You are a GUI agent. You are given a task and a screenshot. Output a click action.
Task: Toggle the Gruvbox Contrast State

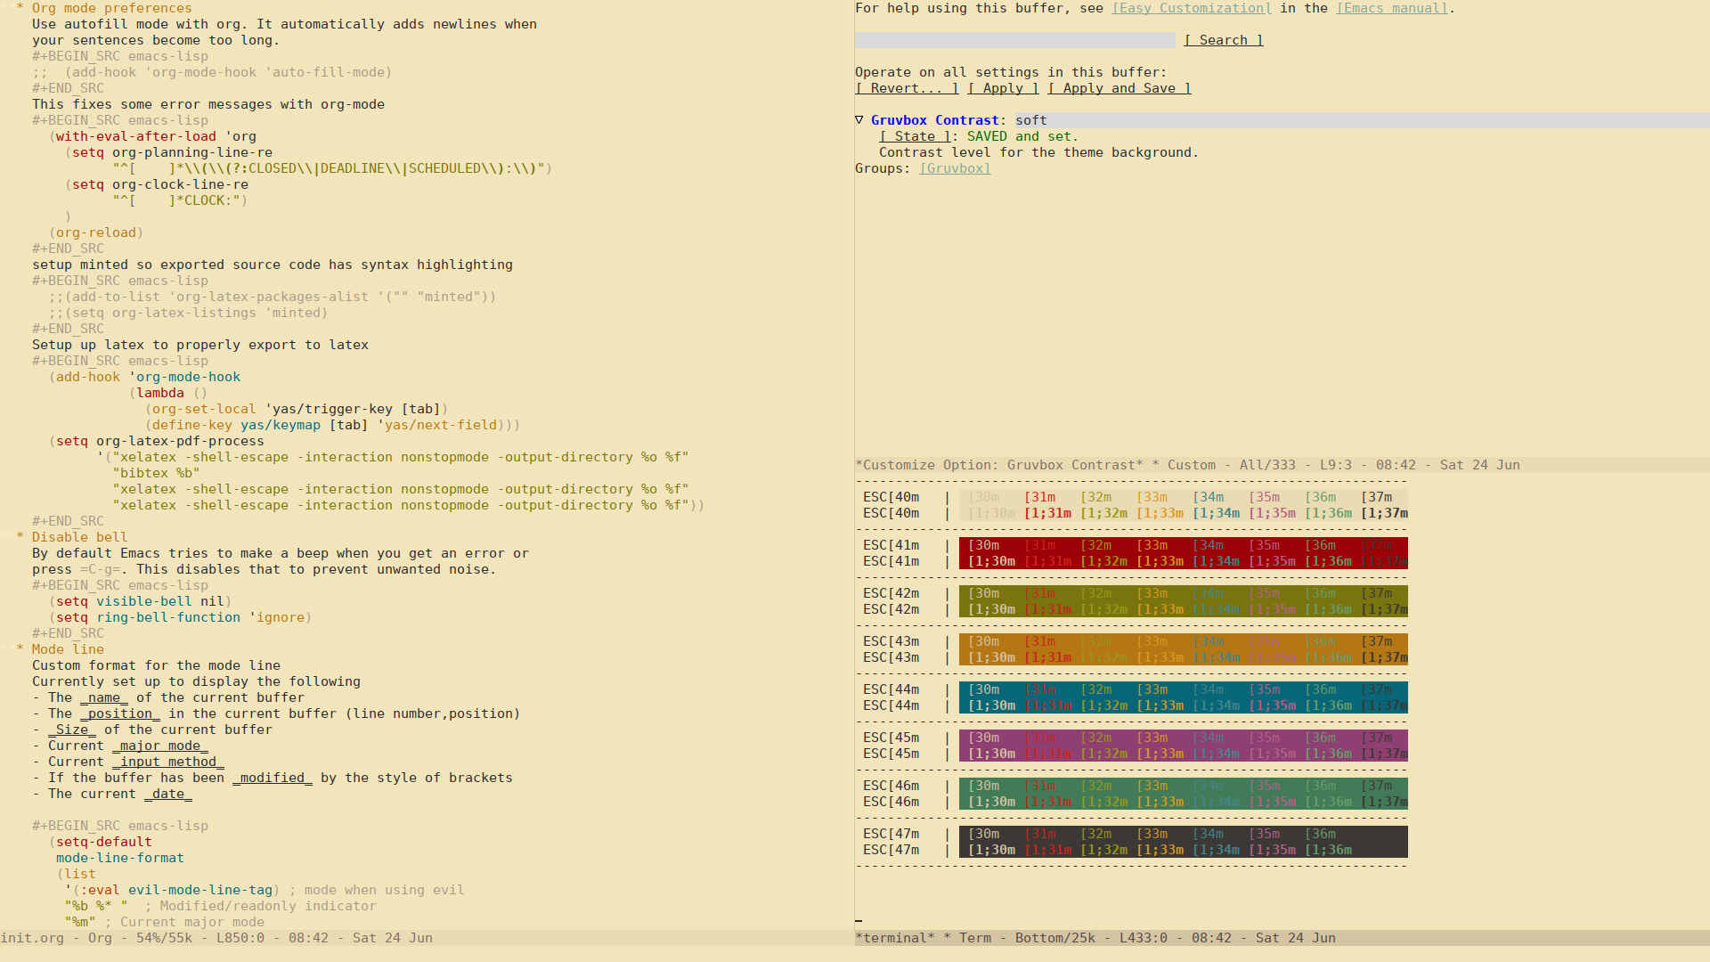click(914, 136)
